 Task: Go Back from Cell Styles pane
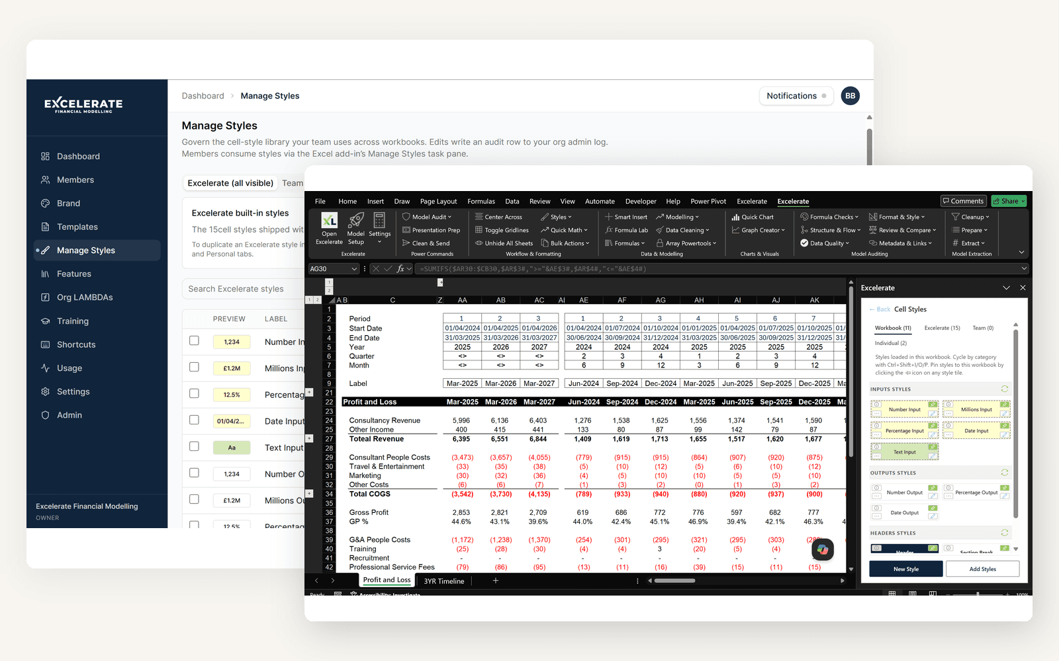[x=880, y=309]
